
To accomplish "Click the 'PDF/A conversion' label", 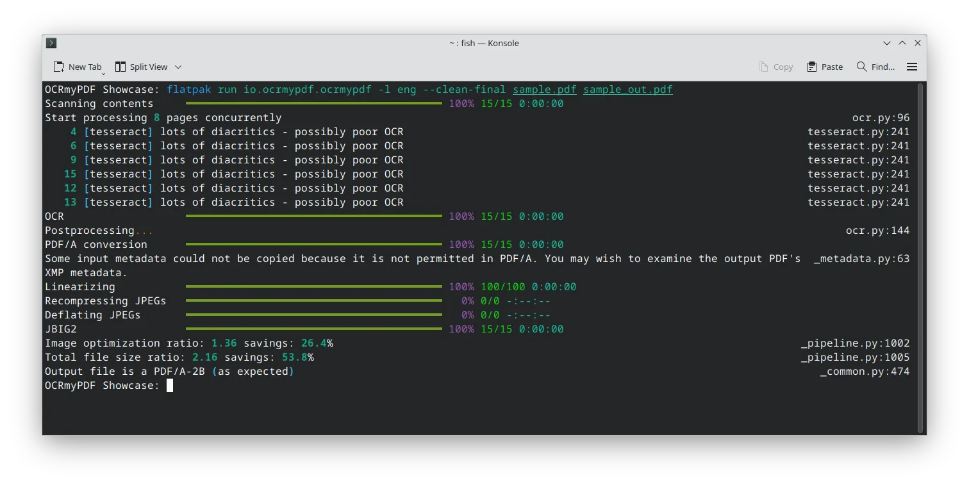I will (x=96, y=244).
